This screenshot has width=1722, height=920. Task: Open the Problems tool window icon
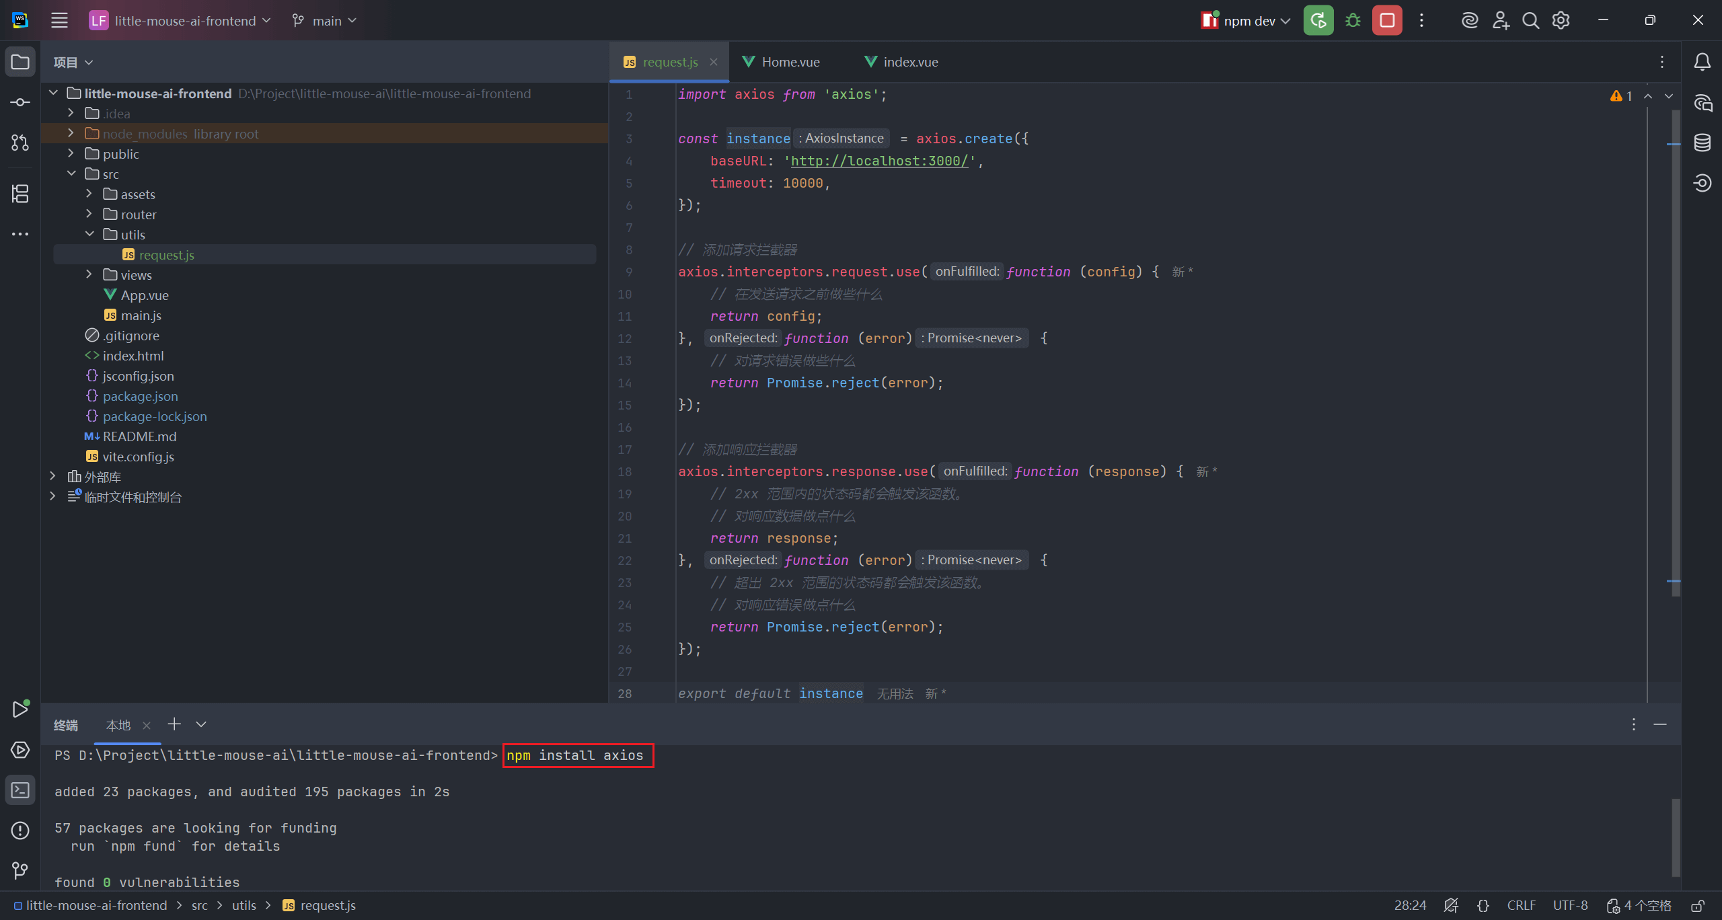point(20,831)
